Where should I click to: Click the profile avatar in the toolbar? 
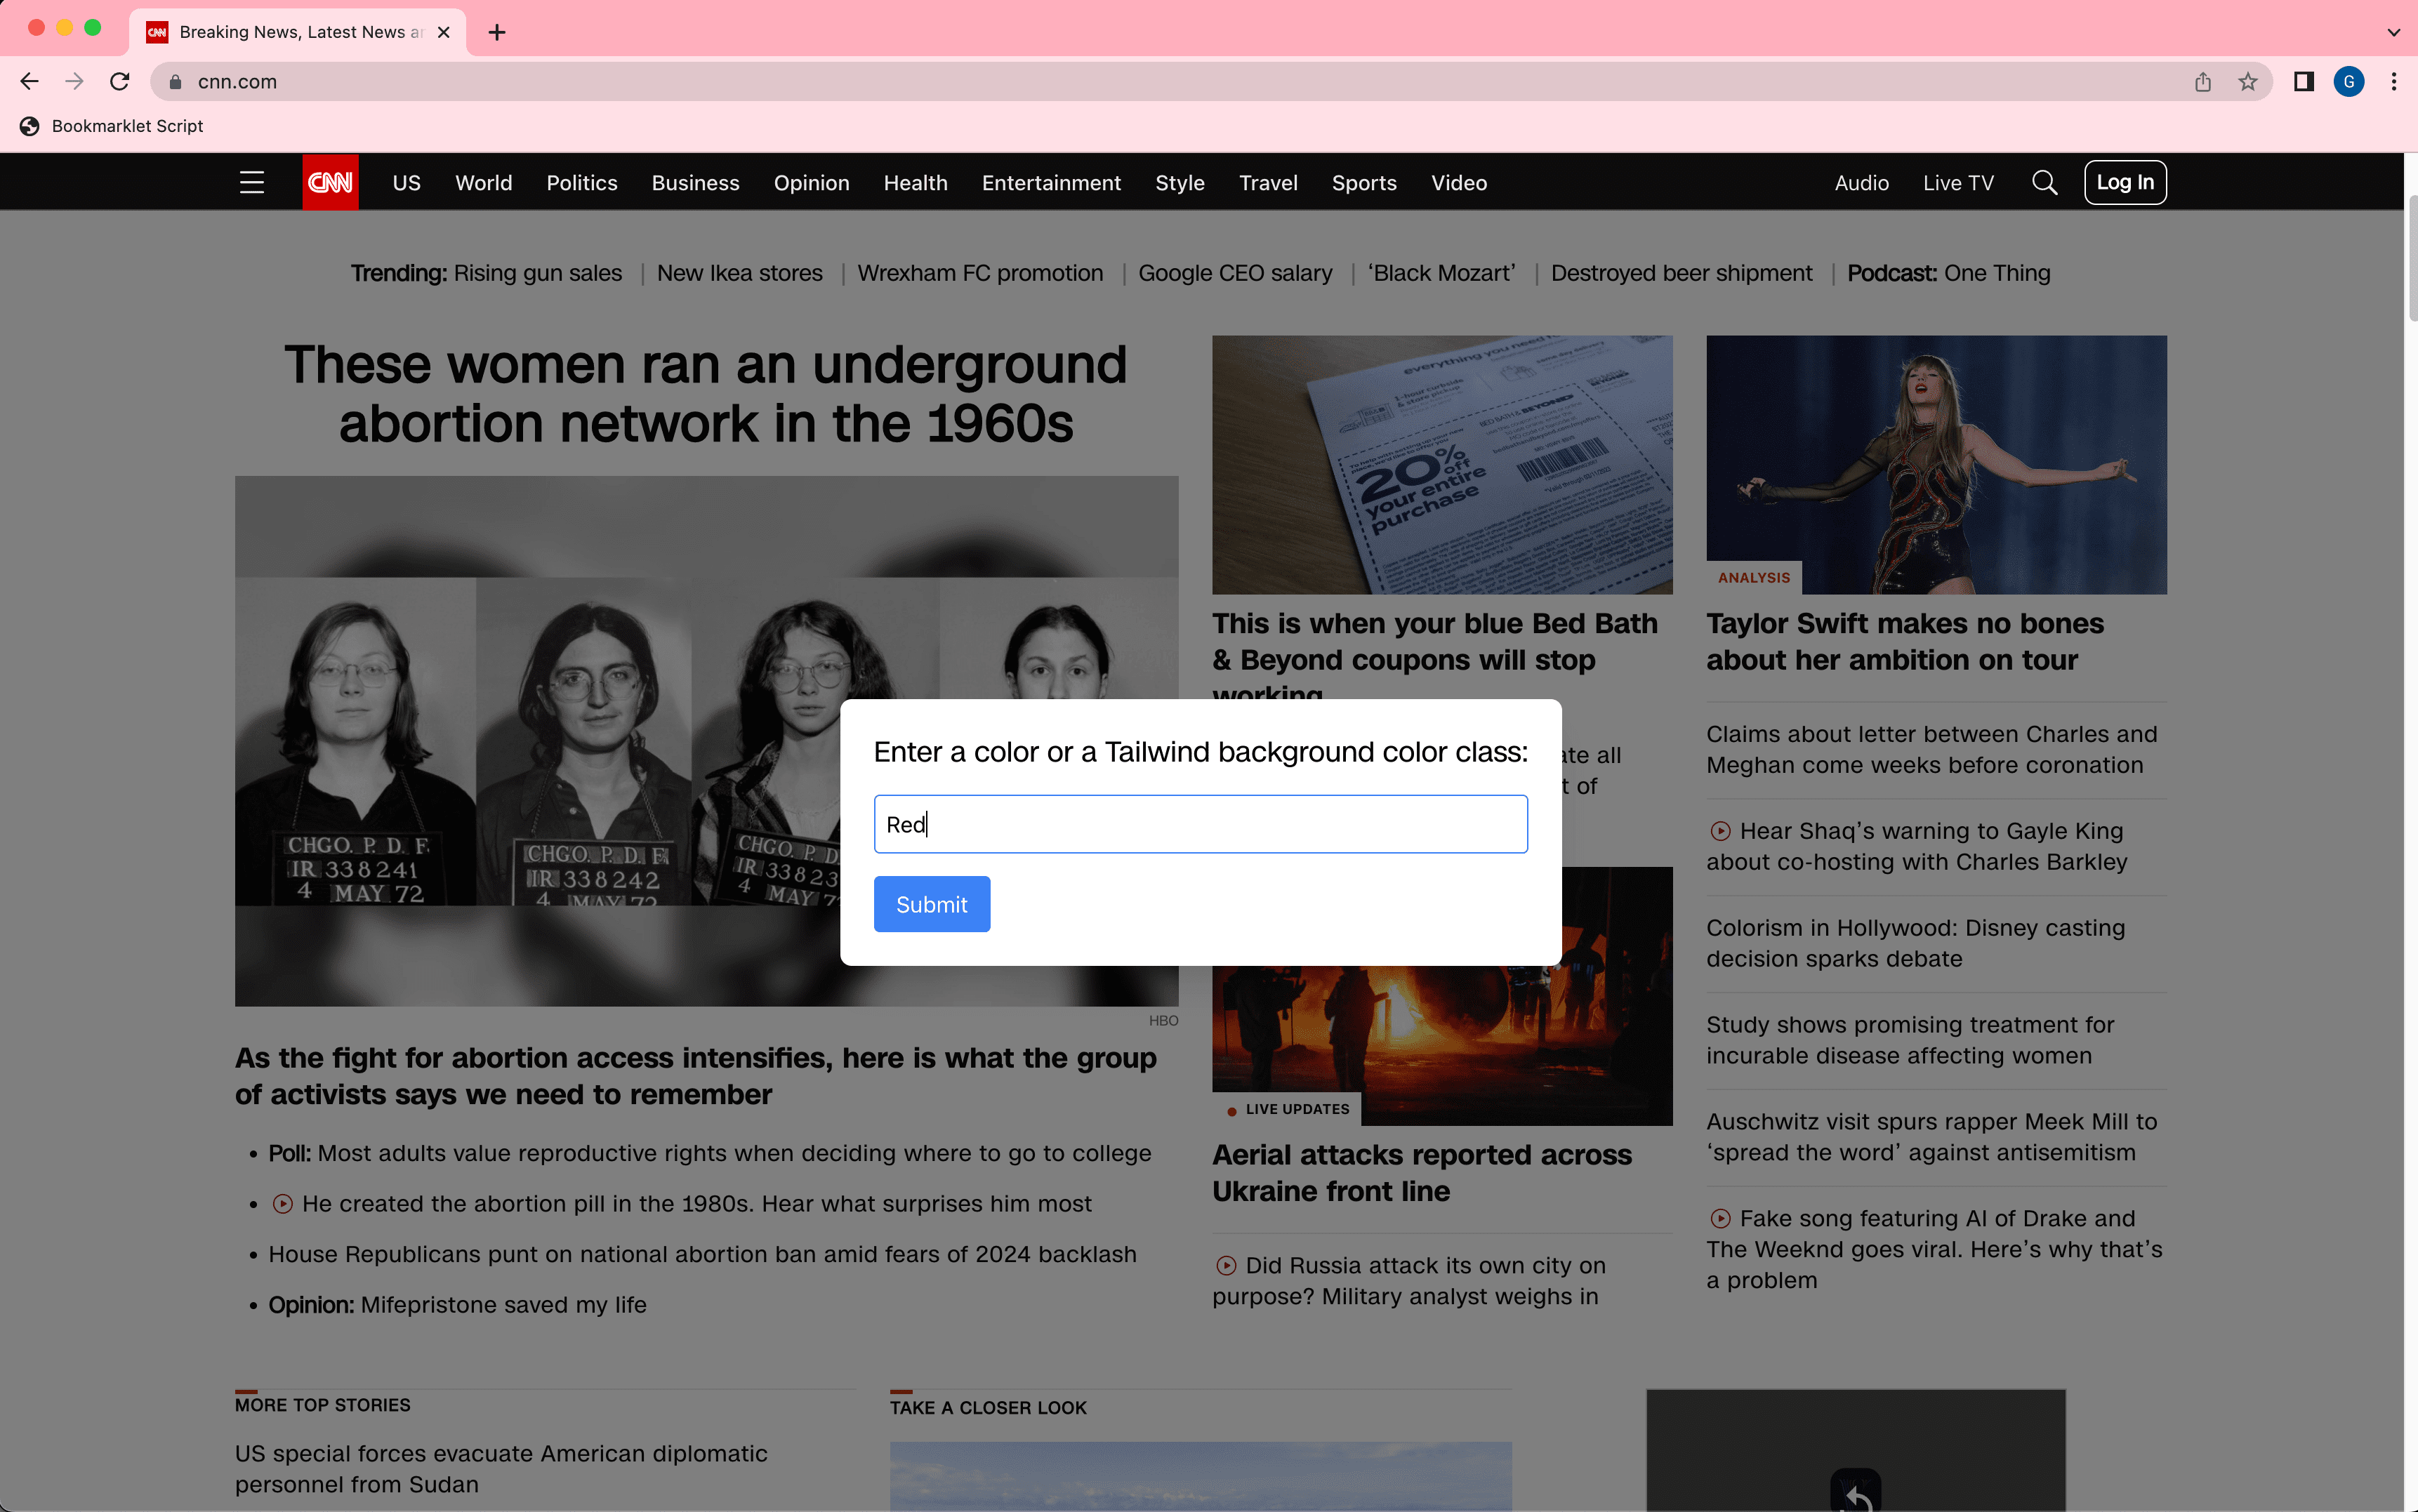pos(2349,81)
